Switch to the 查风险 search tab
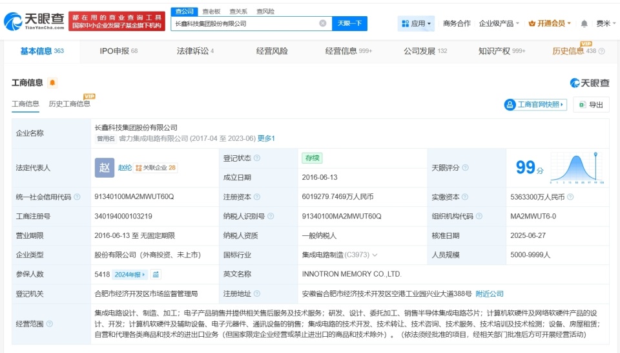 point(265,12)
